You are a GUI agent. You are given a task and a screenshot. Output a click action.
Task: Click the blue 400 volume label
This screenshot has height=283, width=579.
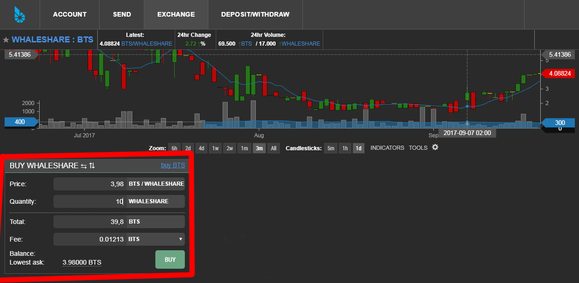click(21, 122)
